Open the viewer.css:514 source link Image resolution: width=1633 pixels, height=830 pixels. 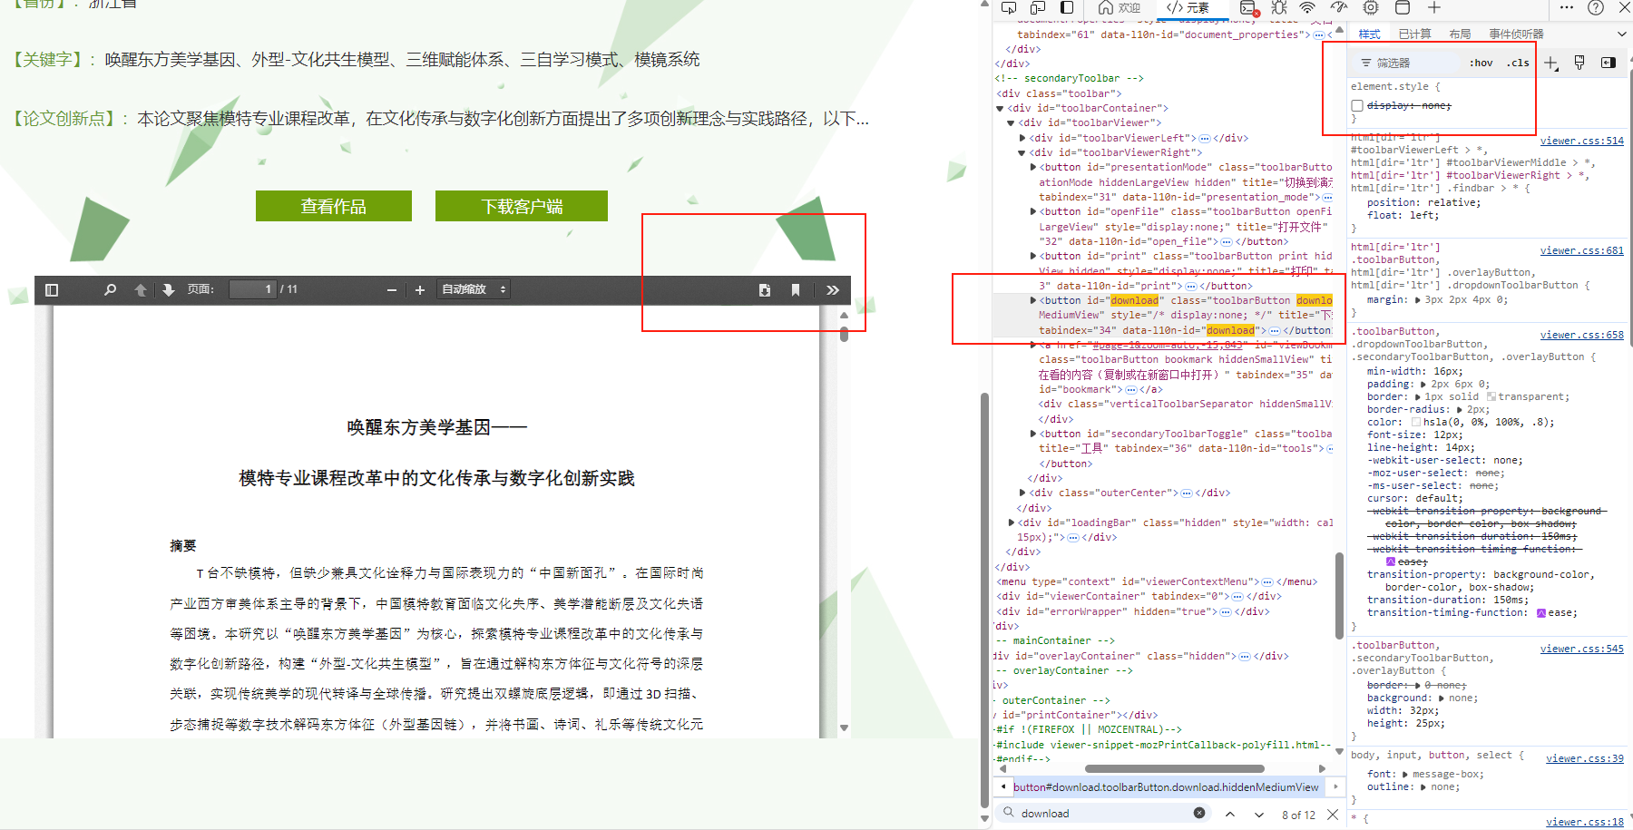pyautogui.click(x=1581, y=141)
